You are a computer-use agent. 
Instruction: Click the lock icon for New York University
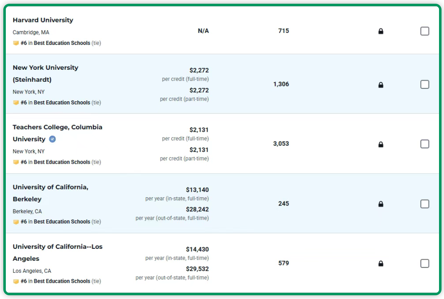point(381,85)
